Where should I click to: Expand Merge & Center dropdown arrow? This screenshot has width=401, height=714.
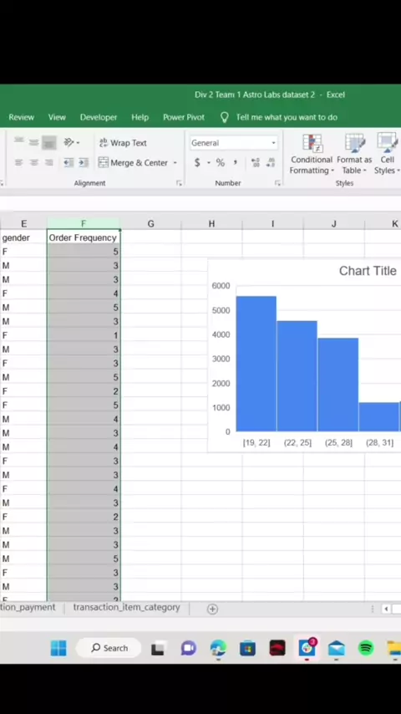(x=175, y=163)
